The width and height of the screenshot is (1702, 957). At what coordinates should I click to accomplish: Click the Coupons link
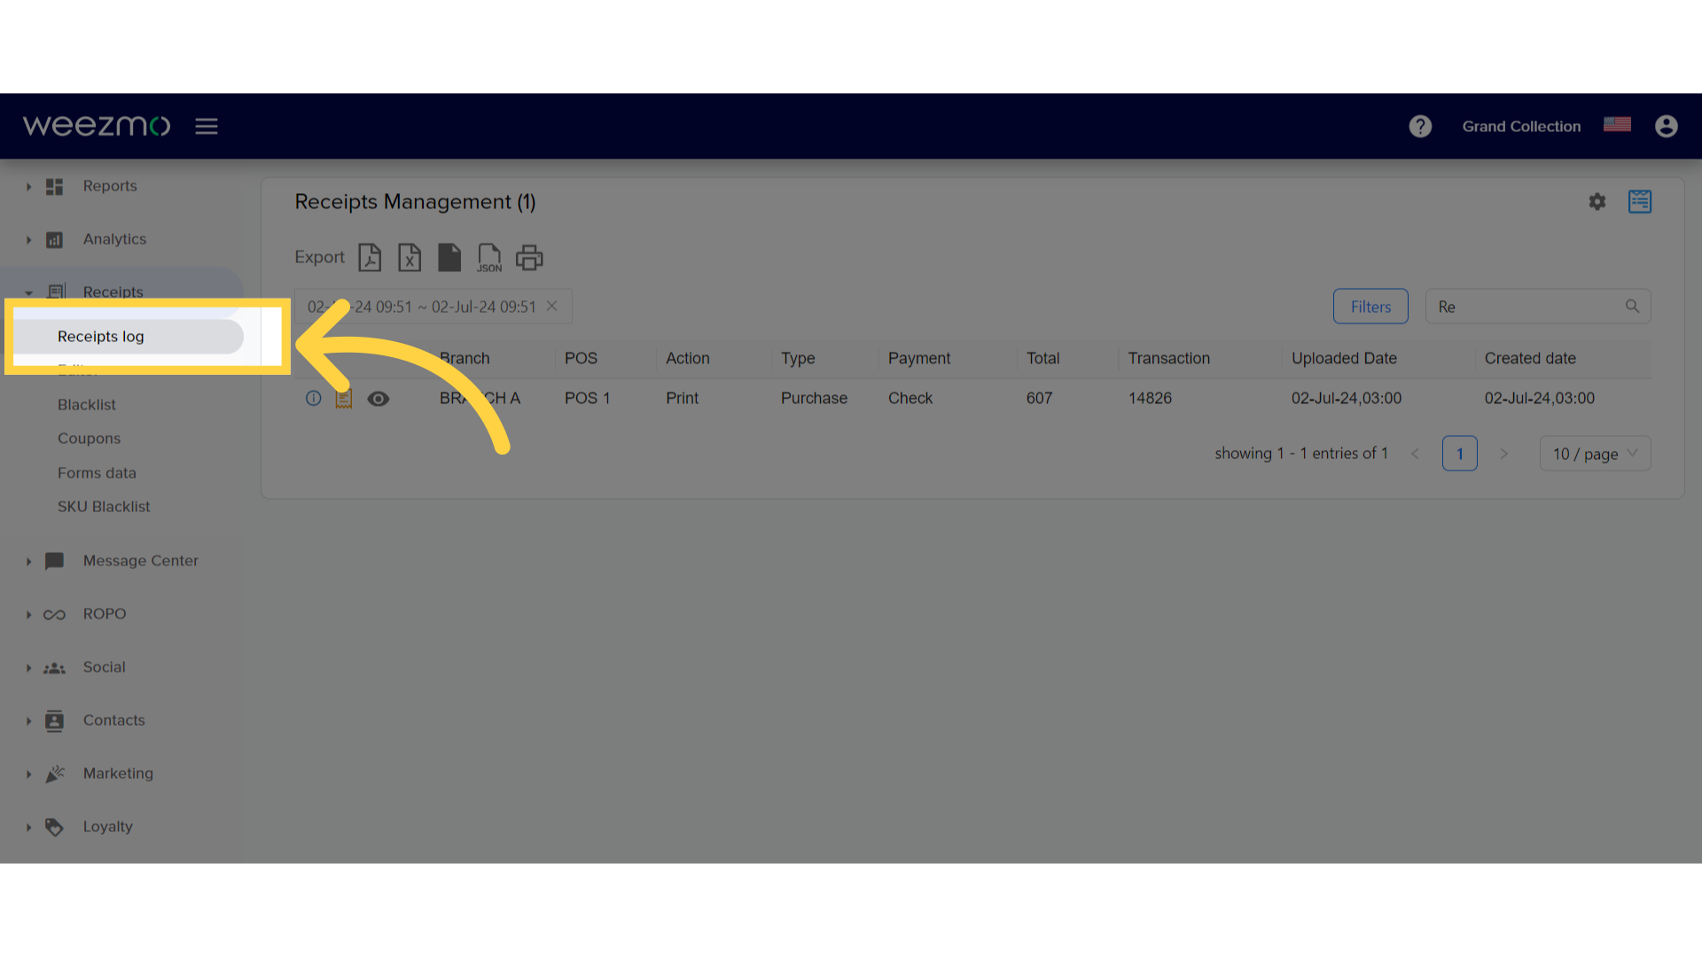(x=89, y=439)
